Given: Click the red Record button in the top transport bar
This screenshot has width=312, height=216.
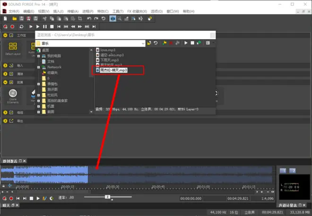Looking at the screenshot, I should tap(12, 26).
